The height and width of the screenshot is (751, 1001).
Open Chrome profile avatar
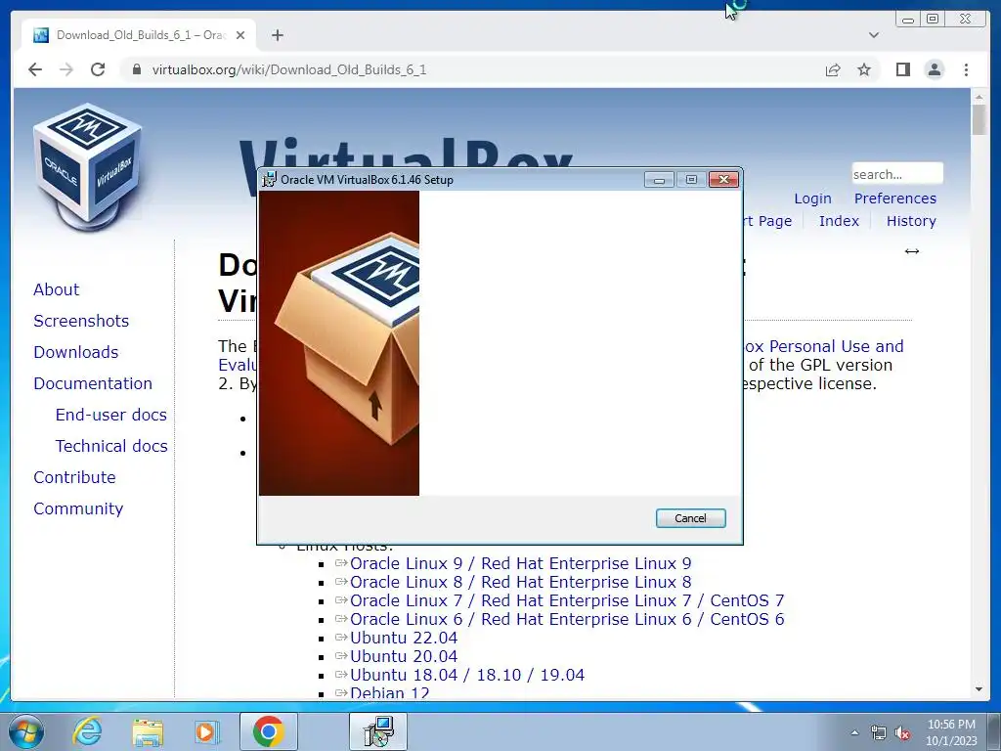coord(934,69)
